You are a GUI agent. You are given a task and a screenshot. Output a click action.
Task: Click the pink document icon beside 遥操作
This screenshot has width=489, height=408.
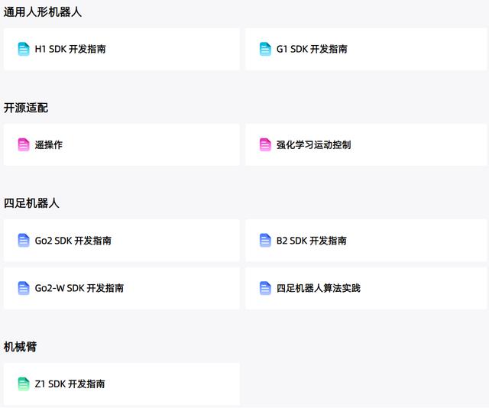(24, 144)
